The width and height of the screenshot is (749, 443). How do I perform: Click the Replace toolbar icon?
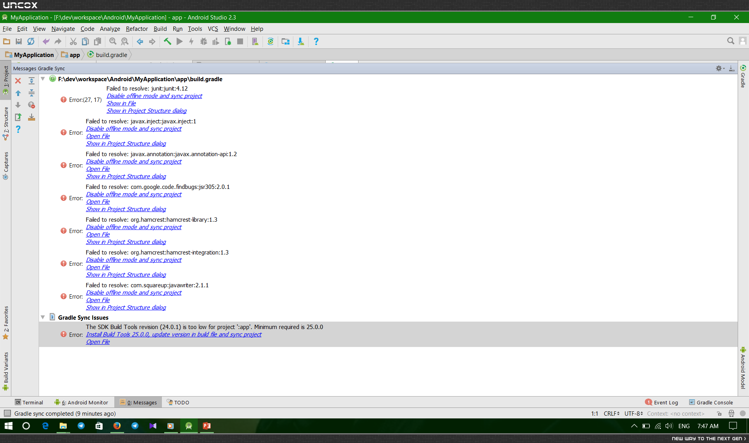(125, 41)
